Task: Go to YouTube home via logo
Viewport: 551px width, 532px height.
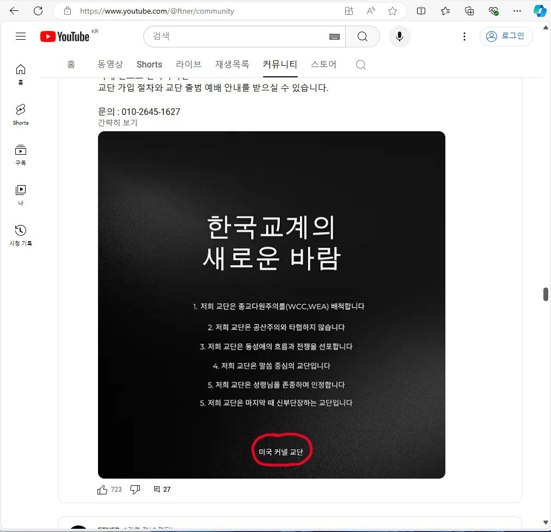Action: click(65, 36)
